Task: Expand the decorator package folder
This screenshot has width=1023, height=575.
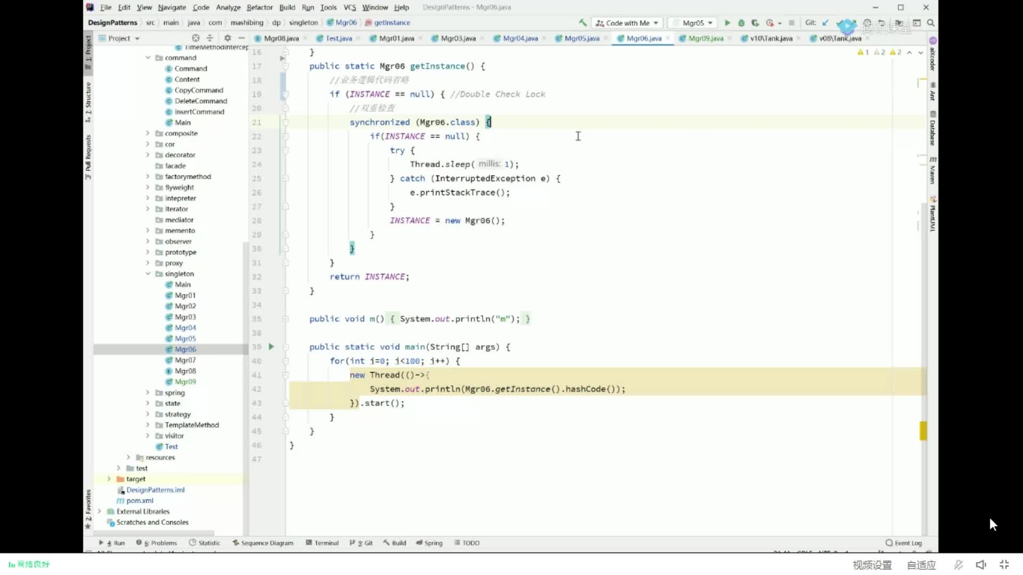Action: click(x=148, y=155)
